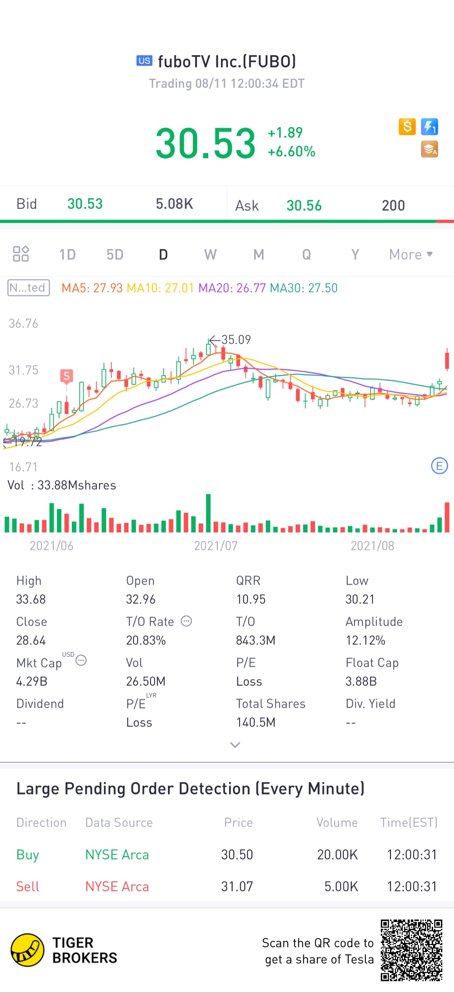Tap the orange stacked coins icon
The width and height of the screenshot is (454, 993).
(x=429, y=149)
